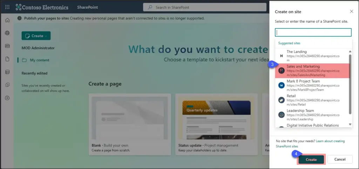Viewport: 359px width, 169px height.
Task: Select The Landing suggested site
Action: (x=312, y=56)
